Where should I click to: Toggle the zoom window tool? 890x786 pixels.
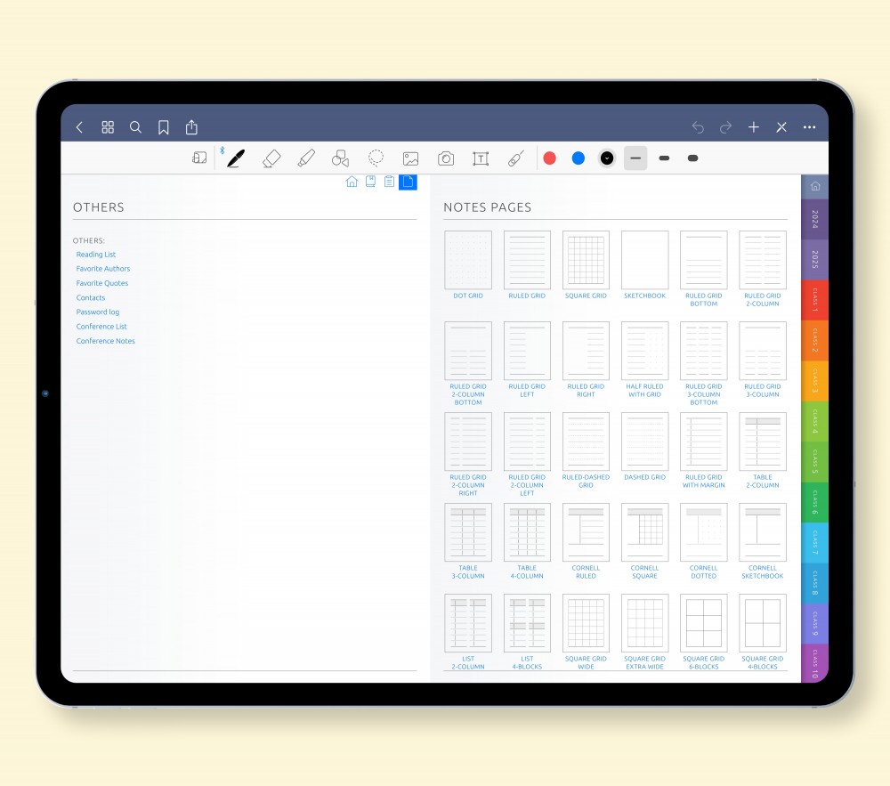tap(199, 158)
